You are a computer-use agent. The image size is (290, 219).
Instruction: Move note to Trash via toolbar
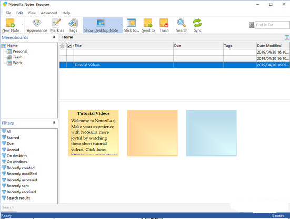164,25
